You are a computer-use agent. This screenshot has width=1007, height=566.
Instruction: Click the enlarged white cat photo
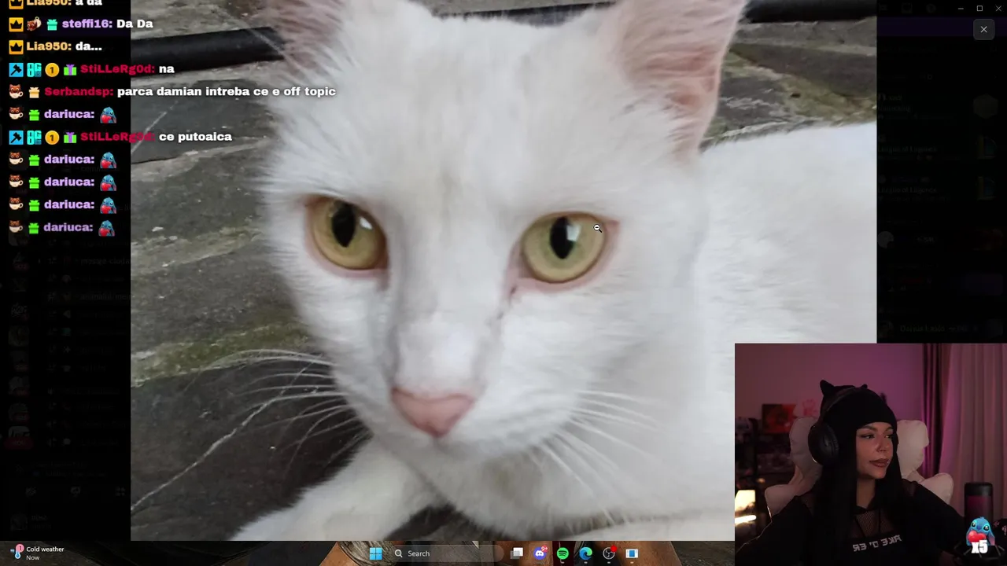pyautogui.click(x=503, y=270)
